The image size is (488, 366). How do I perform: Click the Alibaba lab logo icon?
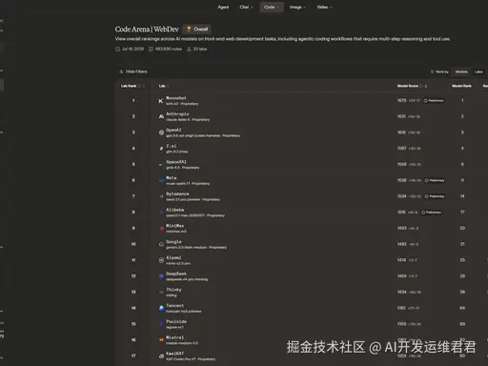[161, 213]
